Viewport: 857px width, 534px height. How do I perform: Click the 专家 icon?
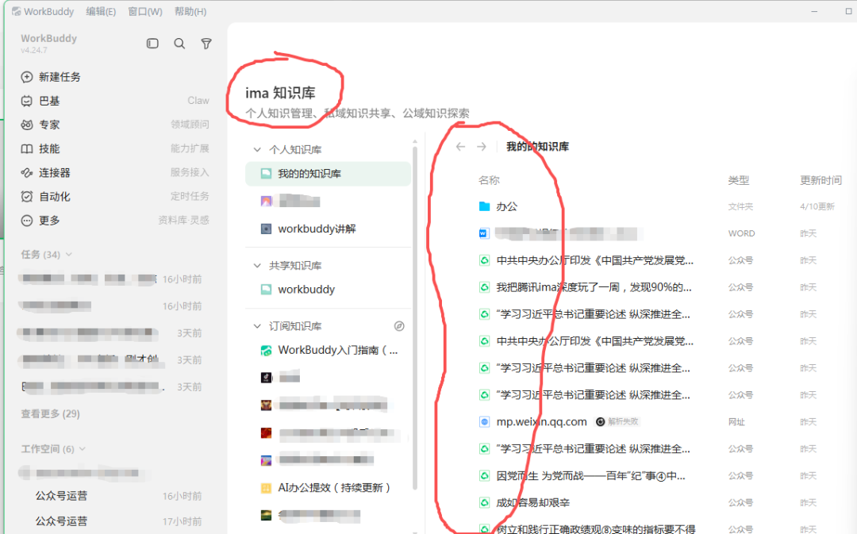click(x=27, y=125)
